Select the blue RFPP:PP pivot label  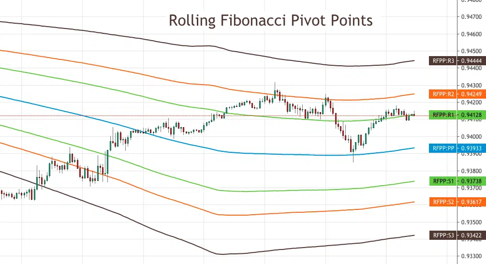(x=443, y=148)
